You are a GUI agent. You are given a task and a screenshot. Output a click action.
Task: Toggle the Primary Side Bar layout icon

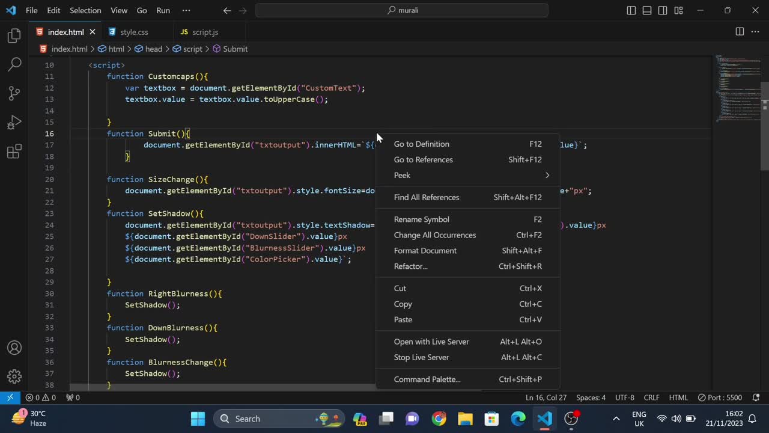[631, 10]
